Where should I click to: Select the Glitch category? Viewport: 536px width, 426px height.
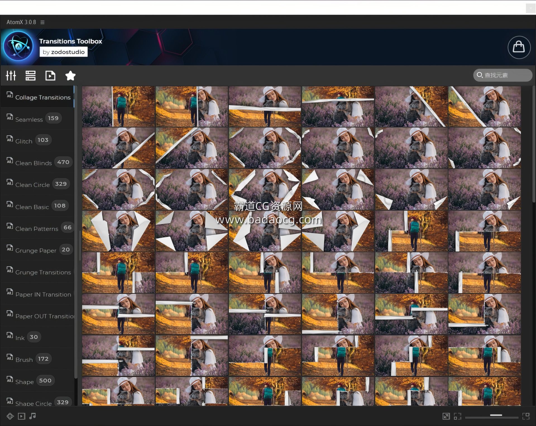[x=37, y=140]
